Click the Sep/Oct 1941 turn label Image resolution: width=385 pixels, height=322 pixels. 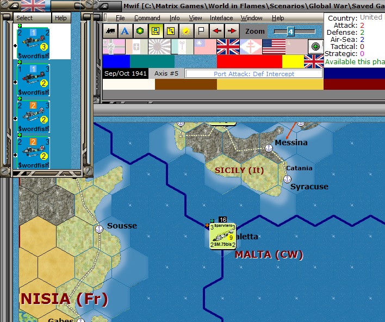click(x=126, y=73)
